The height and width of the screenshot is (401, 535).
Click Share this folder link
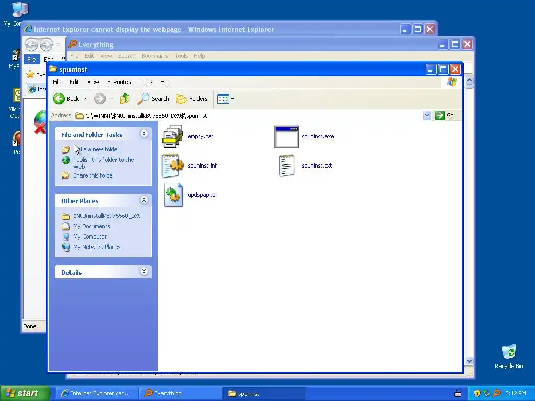click(94, 175)
